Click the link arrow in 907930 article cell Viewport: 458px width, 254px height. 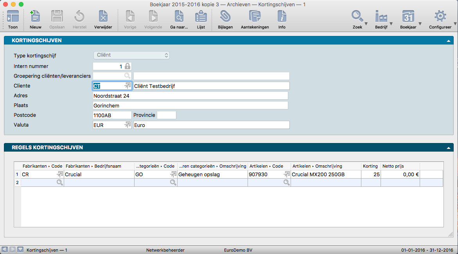[287, 174]
